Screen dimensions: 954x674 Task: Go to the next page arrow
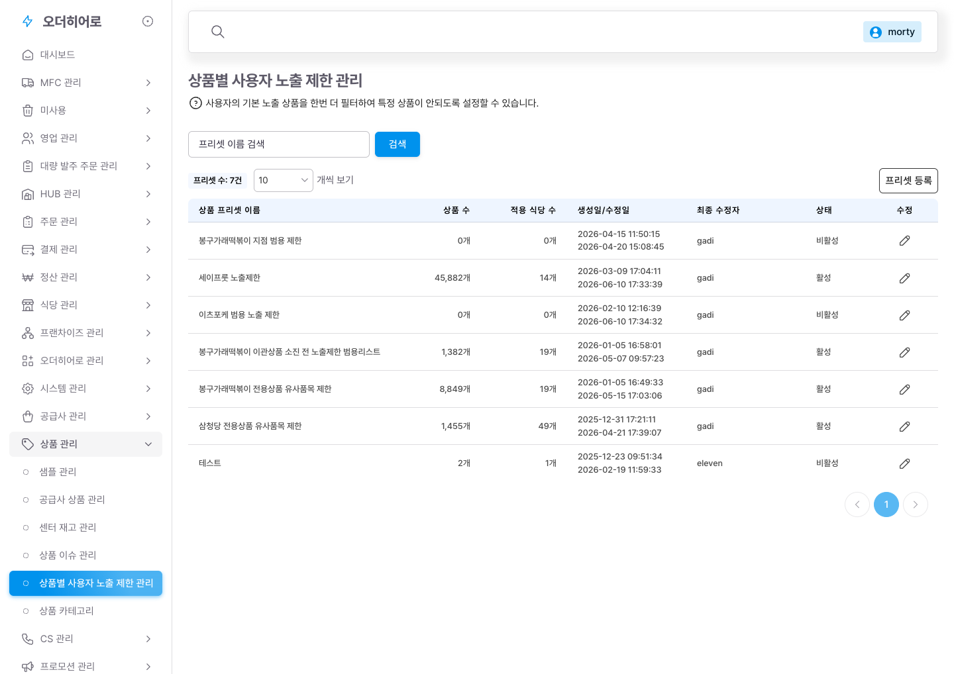[x=916, y=505]
